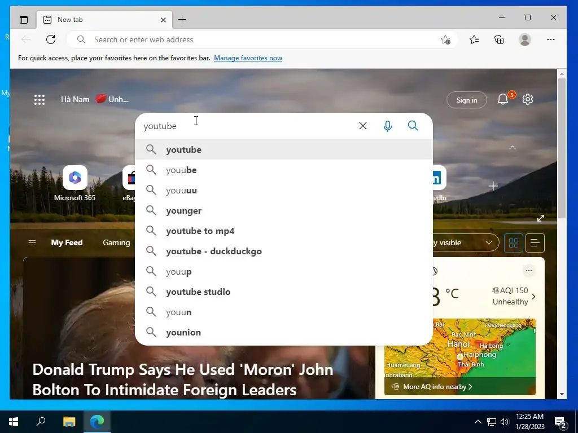This screenshot has height=433, width=578.
Task: Switch feed to grid view
Action: [514, 242]
